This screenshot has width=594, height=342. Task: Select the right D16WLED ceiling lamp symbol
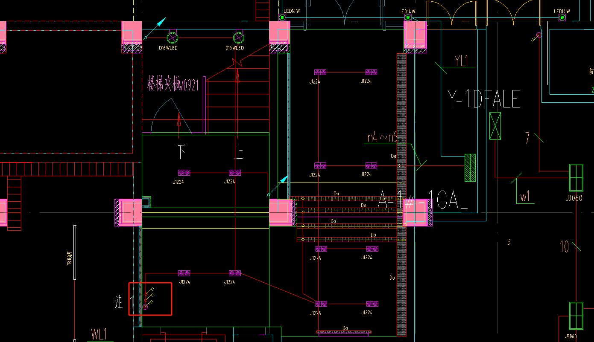239,38
